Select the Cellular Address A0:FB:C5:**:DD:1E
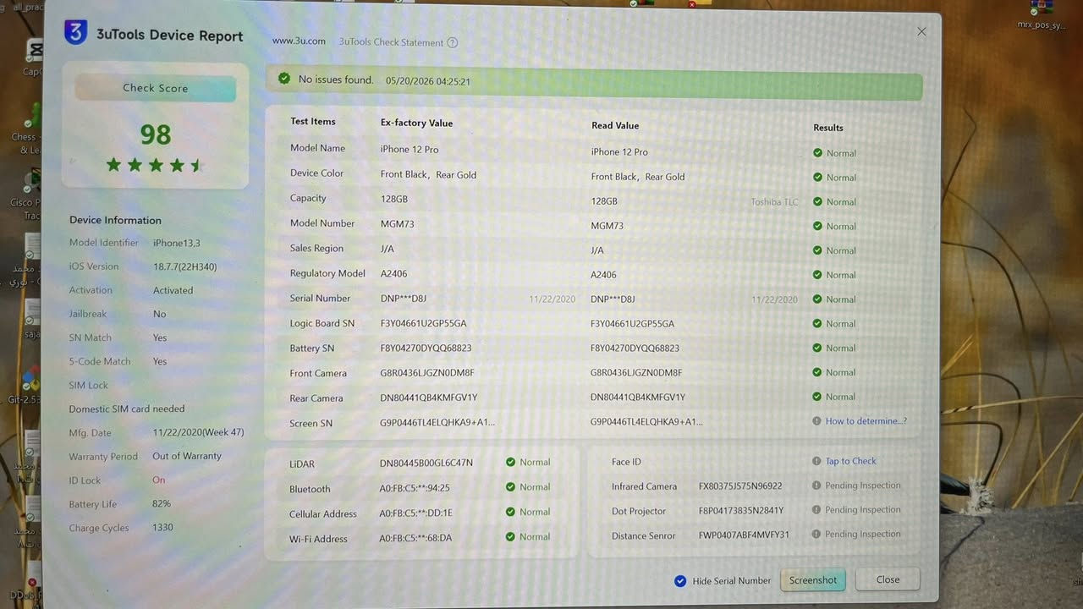Image resolution: width=1083 pixels, height=609 pixels. (x=415, y=513)
